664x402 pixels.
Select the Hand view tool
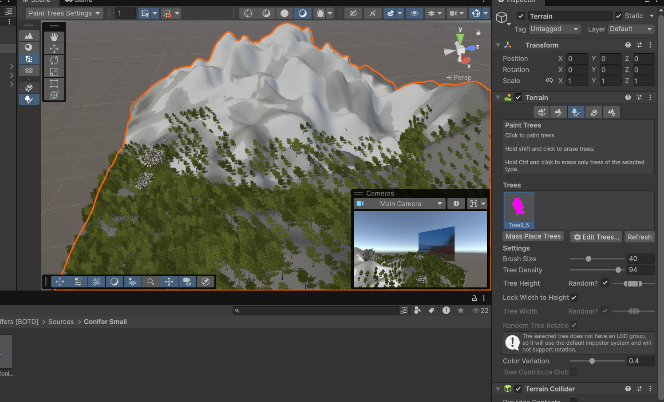(x=54, y=37)
